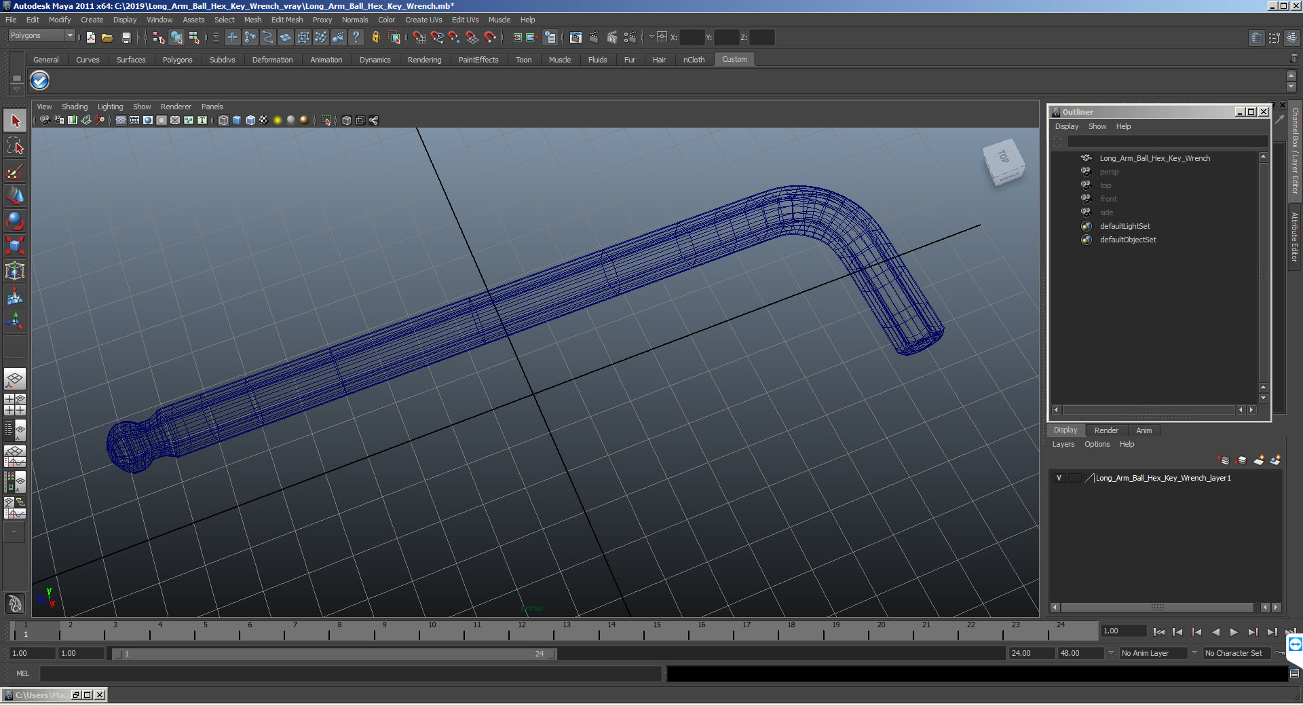
Task: Click the layer editor horizontal scrollbar
Action: [1157, 608]
